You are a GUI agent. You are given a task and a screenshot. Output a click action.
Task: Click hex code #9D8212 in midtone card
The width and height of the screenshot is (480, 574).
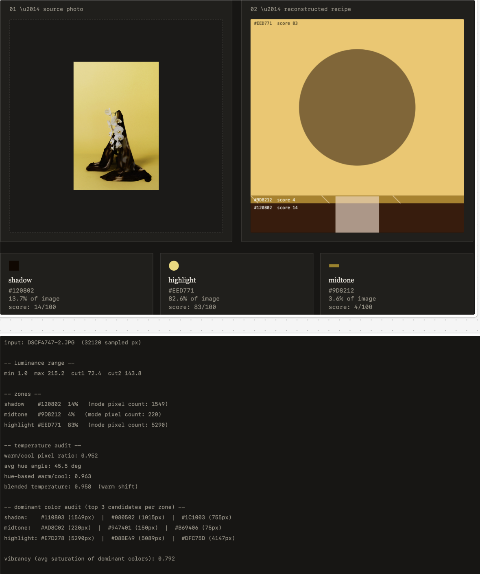point(341,291)
